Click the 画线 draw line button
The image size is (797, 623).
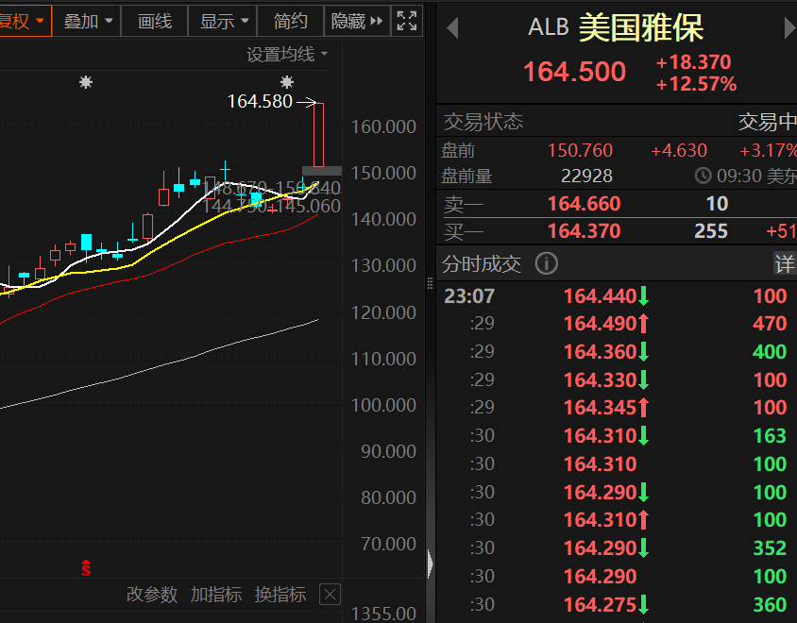(x=155, y=22)
